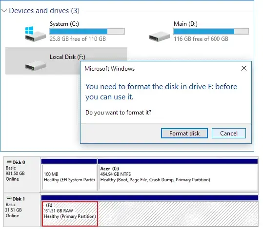Viewport: 263px width, 229px height.
Task: Click the Devices and drives (3) header
Action: point(44,11)
